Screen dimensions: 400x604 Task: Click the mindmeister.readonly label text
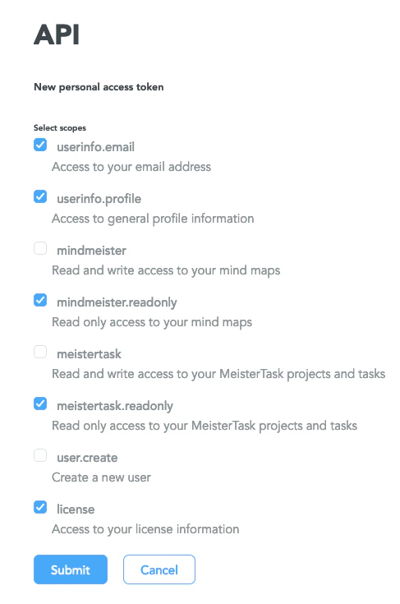(x=117, y=302)
